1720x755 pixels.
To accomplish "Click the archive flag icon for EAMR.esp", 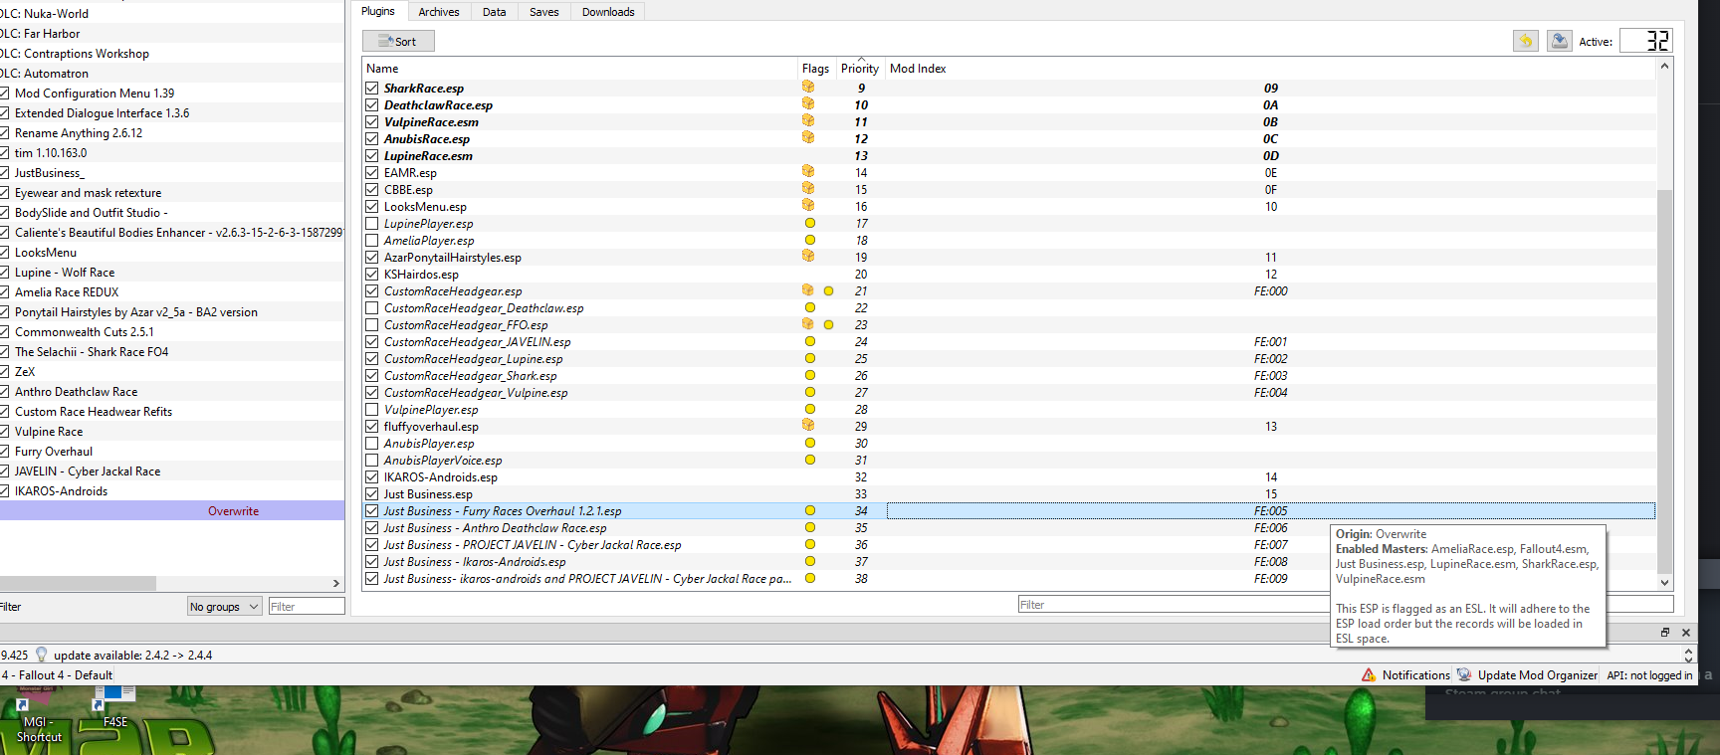I will pos(808,172).
